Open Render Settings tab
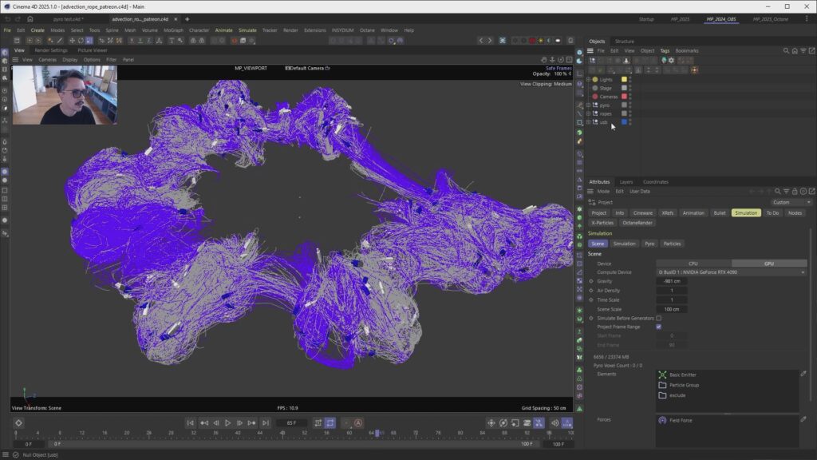Viewport: 817px width, 460px height. coord(51,50)
